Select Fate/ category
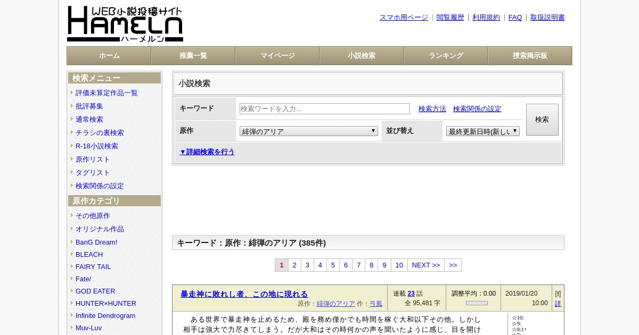 (83, 279)
